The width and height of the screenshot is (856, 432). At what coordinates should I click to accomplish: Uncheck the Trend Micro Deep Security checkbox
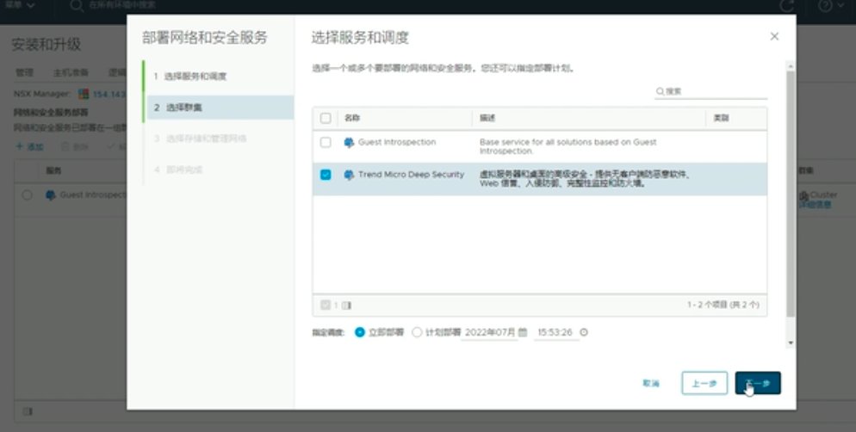[x=326, y=175]
